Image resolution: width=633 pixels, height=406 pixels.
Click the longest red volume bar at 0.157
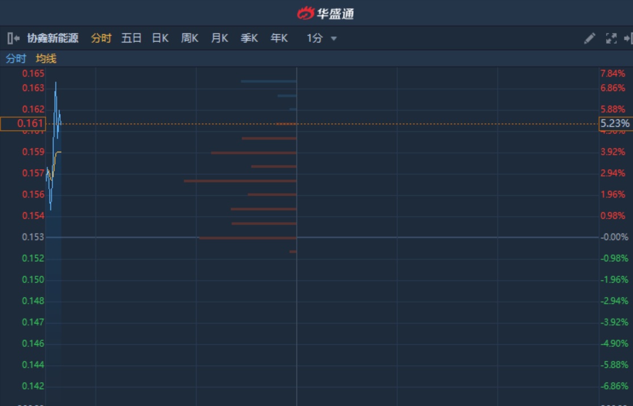240,181
